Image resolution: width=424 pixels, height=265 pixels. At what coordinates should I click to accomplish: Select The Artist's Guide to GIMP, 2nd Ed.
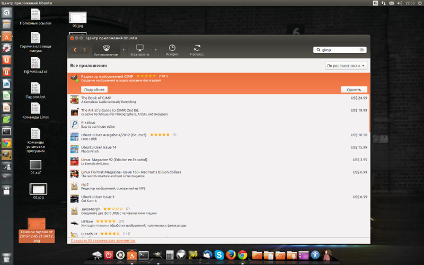218,112
